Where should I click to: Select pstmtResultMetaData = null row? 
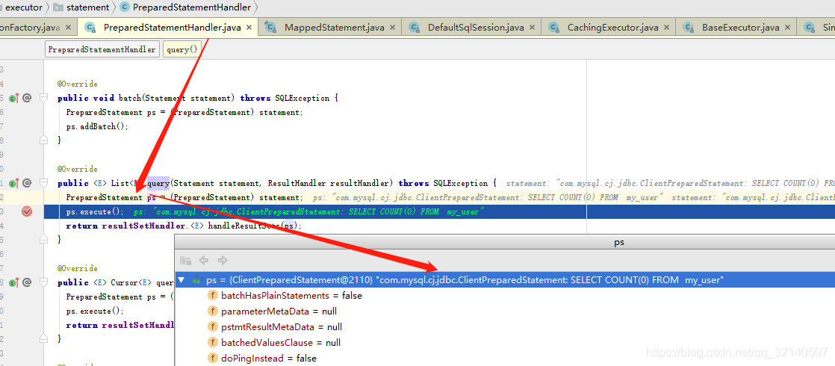(x=505, y=327)
